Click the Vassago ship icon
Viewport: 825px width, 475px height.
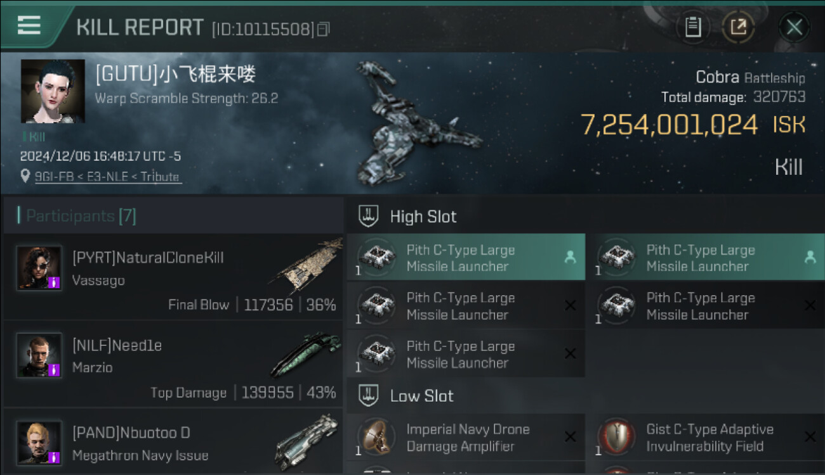(x=306, y=265)
